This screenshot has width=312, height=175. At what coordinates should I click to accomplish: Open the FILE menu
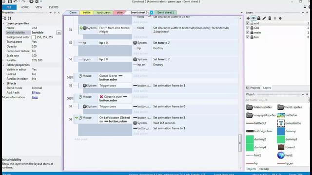[x=9, y=7]
